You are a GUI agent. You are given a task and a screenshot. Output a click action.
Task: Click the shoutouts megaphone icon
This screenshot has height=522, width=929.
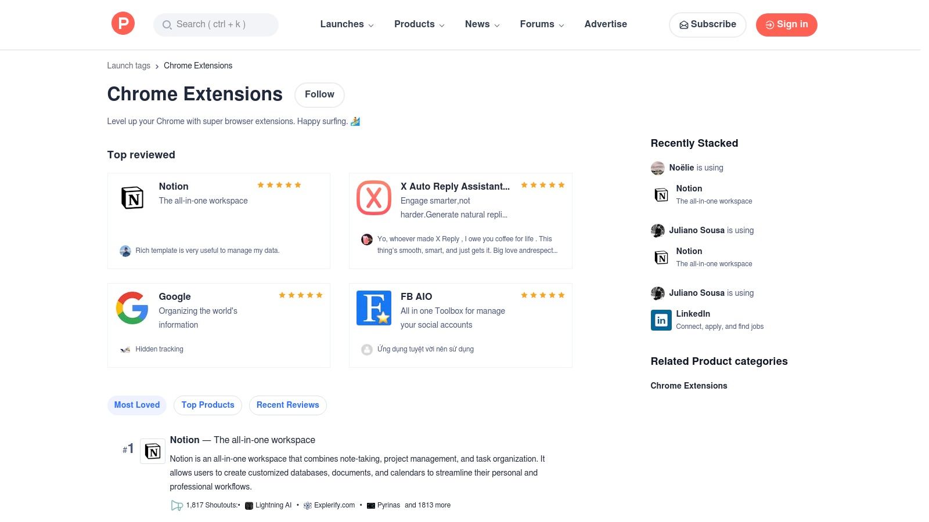pyautogui.click(x=177, y=505)
